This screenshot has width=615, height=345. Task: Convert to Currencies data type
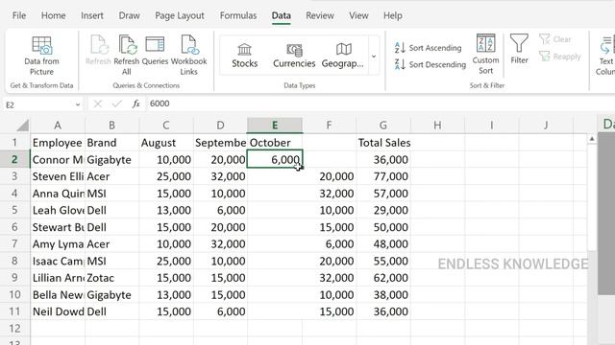(294, 56)
